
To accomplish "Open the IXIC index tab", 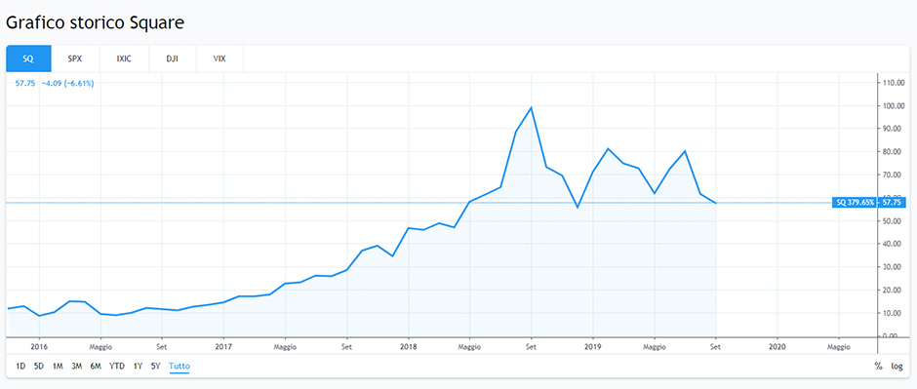I will [124, 58].
